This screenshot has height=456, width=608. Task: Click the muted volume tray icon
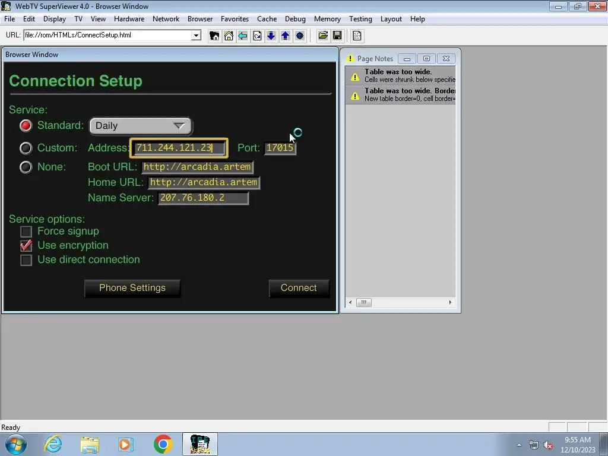[548, 445]
